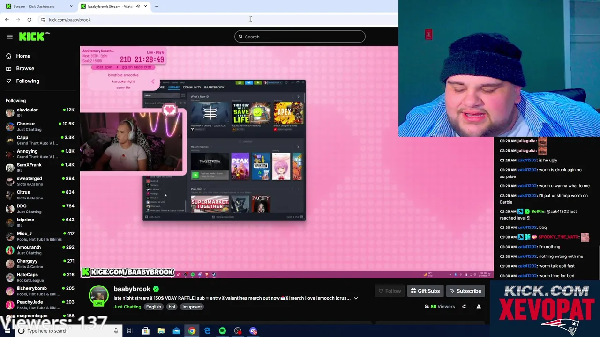The height and width of the screenshot is (337, 600).
Task: Open the Just Chatting category link
Action: [127, 307]
